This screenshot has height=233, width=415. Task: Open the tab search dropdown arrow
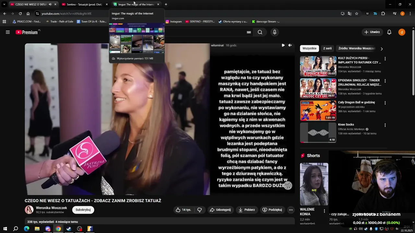point(4,5)
